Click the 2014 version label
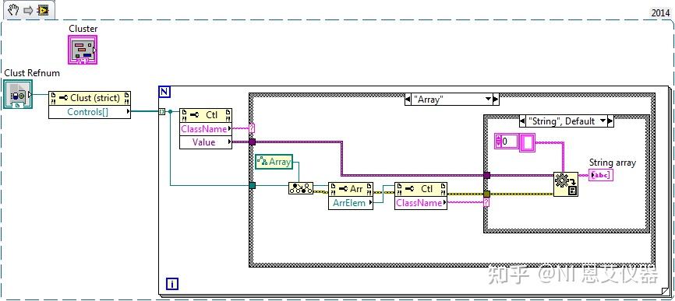 pos(660,13)
